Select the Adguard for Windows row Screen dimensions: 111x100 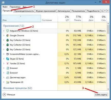coord(54,31)
